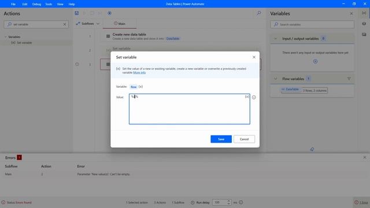Focus the Search variables field

click(x=312, y=24)
